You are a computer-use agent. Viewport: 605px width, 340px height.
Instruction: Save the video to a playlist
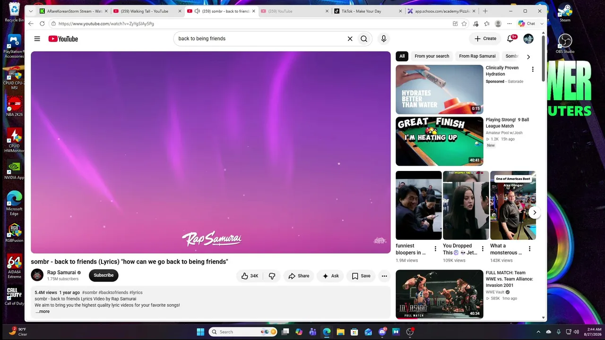361,276
